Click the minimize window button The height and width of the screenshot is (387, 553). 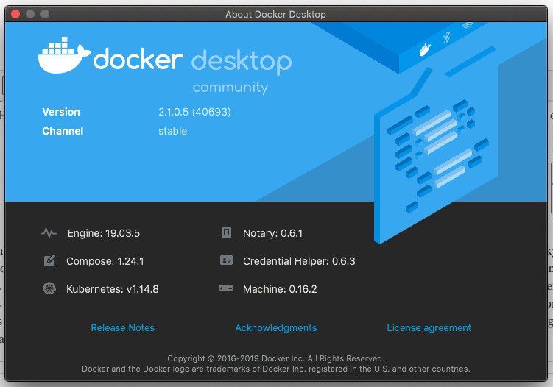click(x=30, y=14)
